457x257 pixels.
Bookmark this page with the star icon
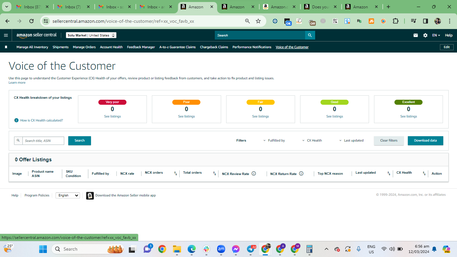258,21
